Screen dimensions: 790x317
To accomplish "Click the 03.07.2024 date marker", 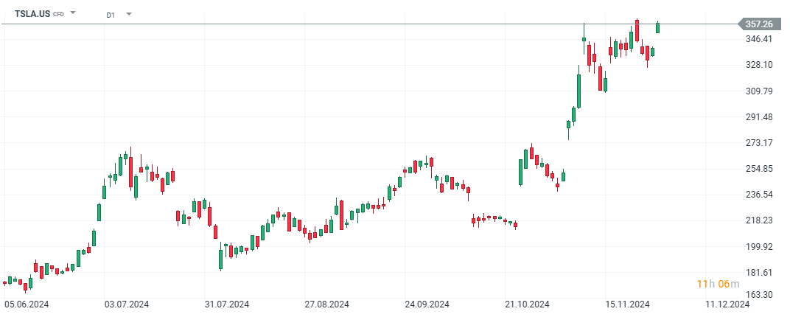I will 127,304.
